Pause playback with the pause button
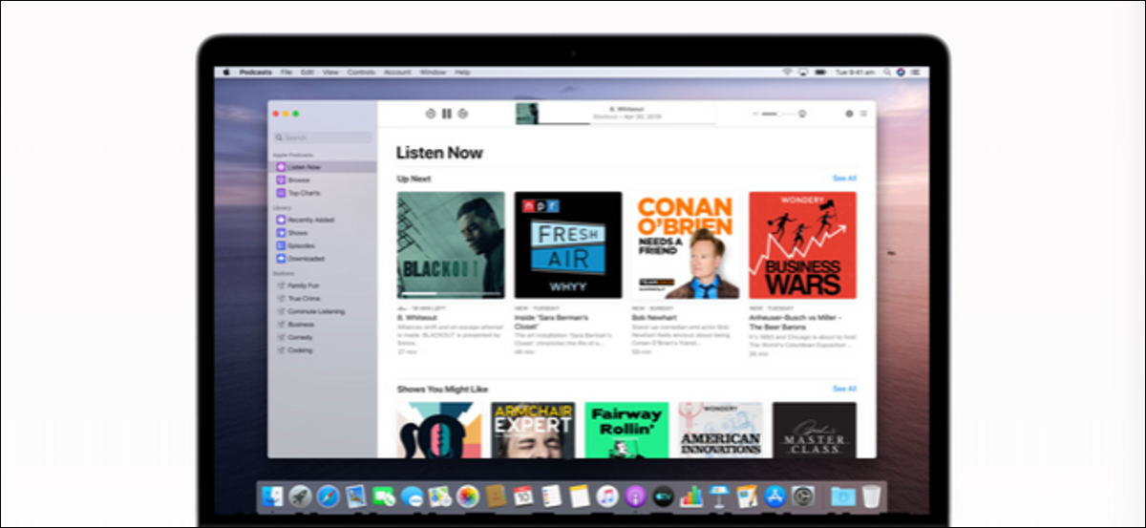 pos(446,114)
